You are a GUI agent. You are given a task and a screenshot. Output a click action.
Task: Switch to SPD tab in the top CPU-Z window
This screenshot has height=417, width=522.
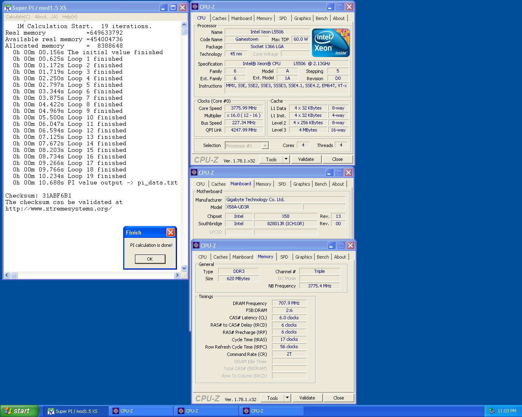(283, 18)
